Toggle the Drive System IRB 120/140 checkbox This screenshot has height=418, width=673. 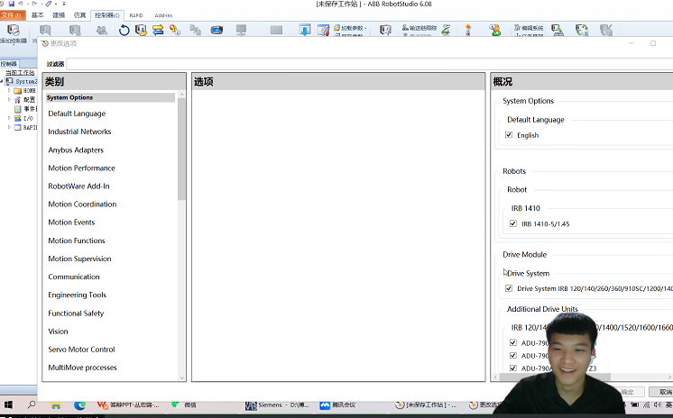pos(509,288)
